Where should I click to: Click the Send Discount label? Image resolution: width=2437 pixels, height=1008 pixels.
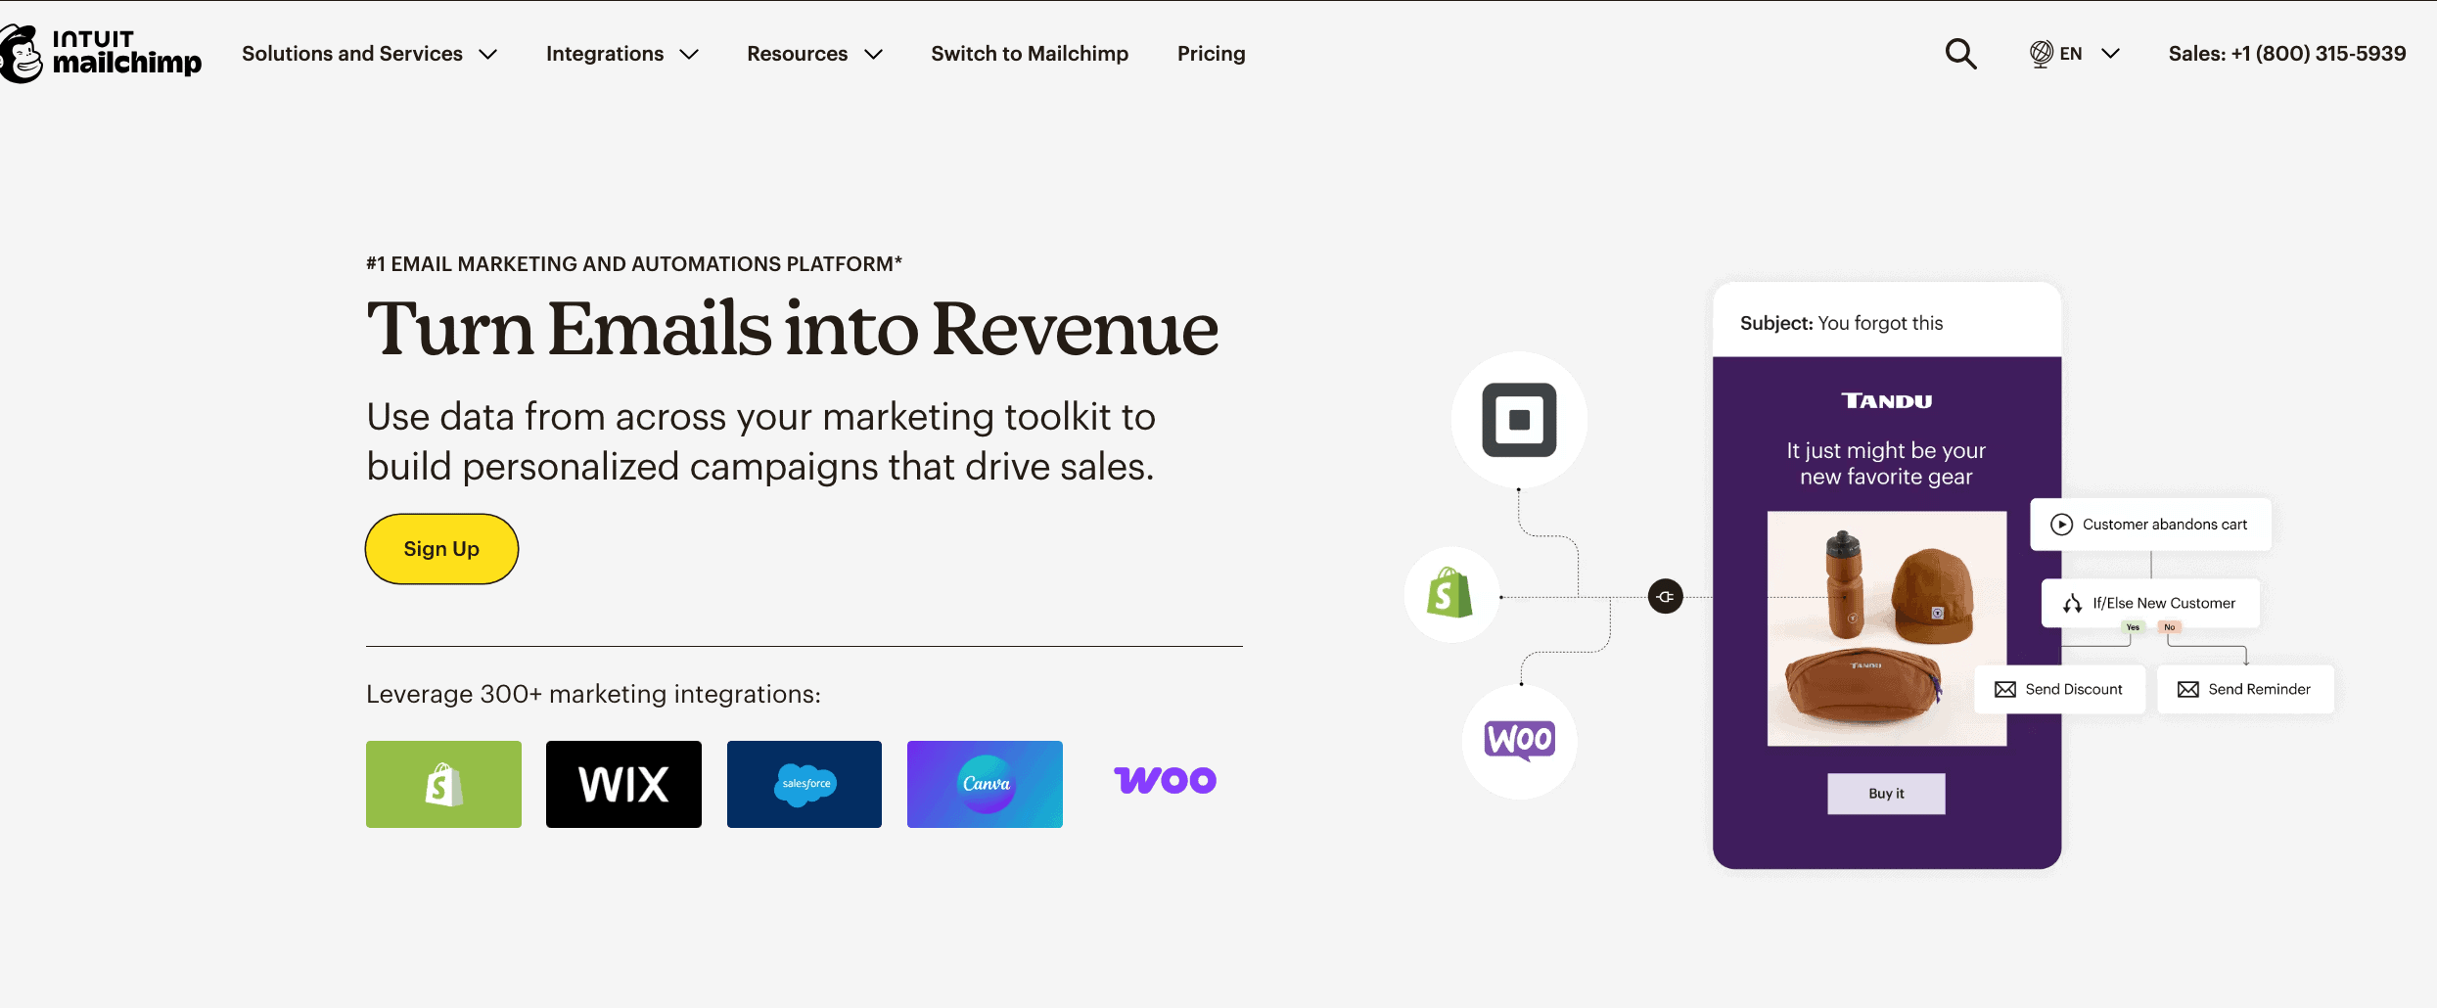pyautogui.click(x=2074, y=690)
